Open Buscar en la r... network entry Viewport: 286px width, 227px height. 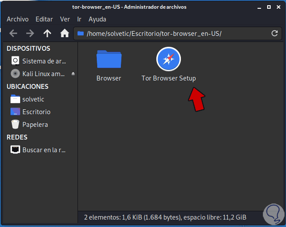[40, 150]
